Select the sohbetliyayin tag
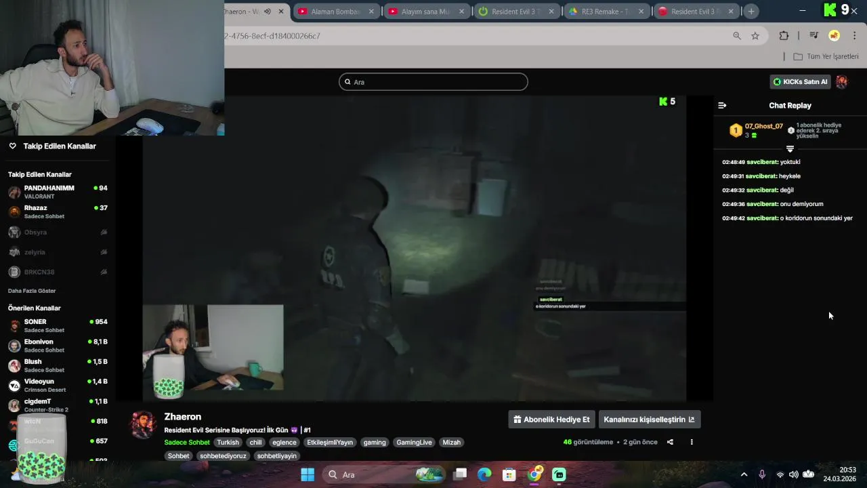This screenshot has width=867, height=488. point(277,456)
